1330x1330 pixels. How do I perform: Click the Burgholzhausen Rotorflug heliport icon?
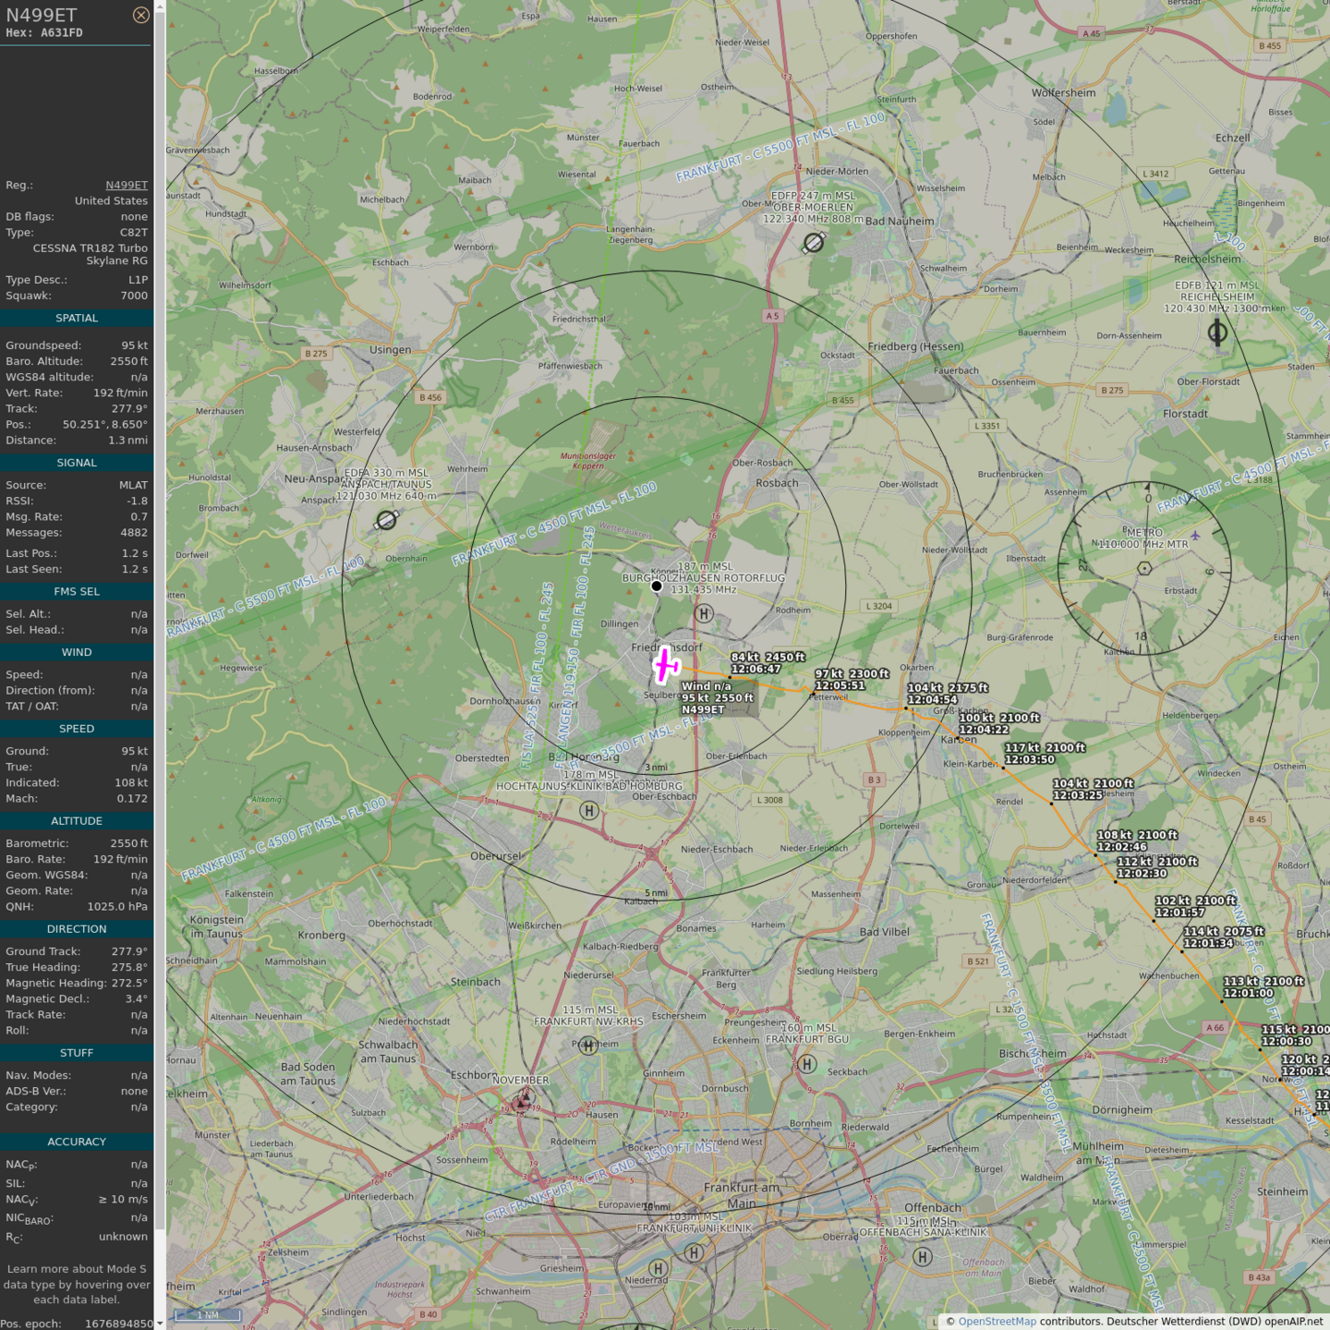[x=704, y=613]
